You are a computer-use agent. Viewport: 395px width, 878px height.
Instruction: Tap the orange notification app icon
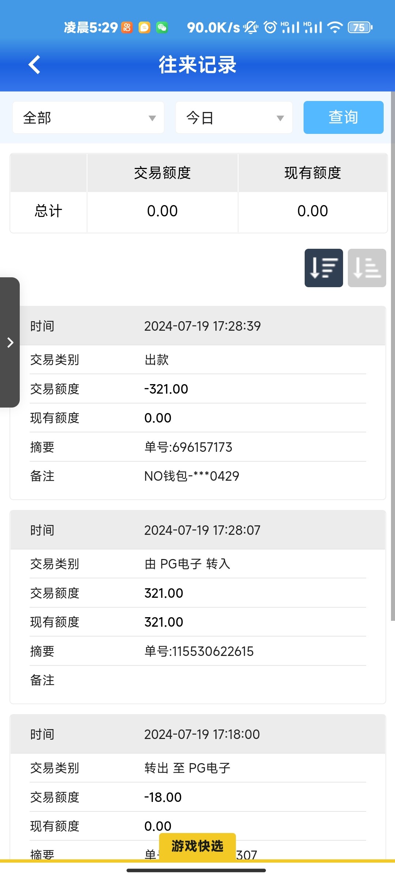tap(127, 27)
